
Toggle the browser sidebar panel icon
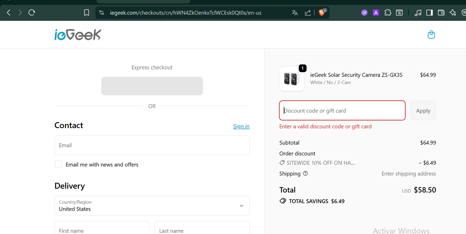point(430,13)
